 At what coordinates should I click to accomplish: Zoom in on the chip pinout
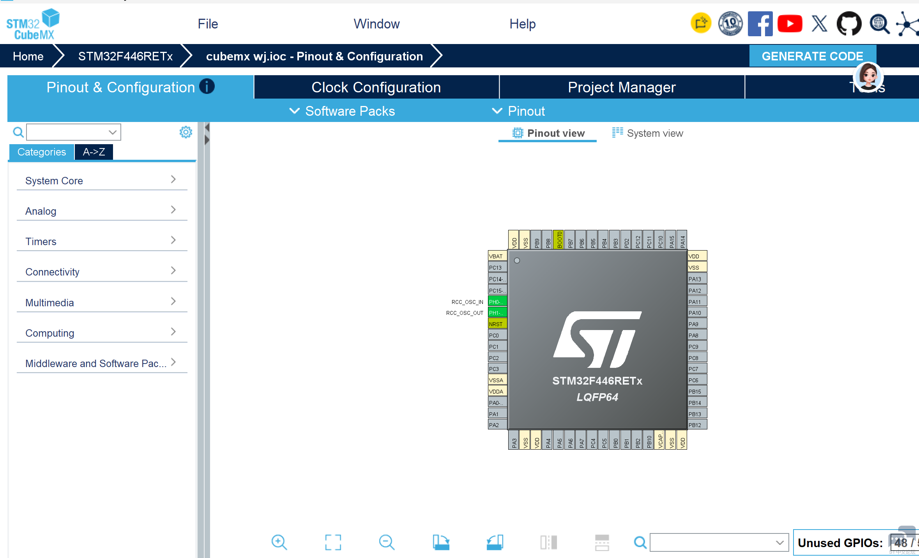[x=279, y=542]
